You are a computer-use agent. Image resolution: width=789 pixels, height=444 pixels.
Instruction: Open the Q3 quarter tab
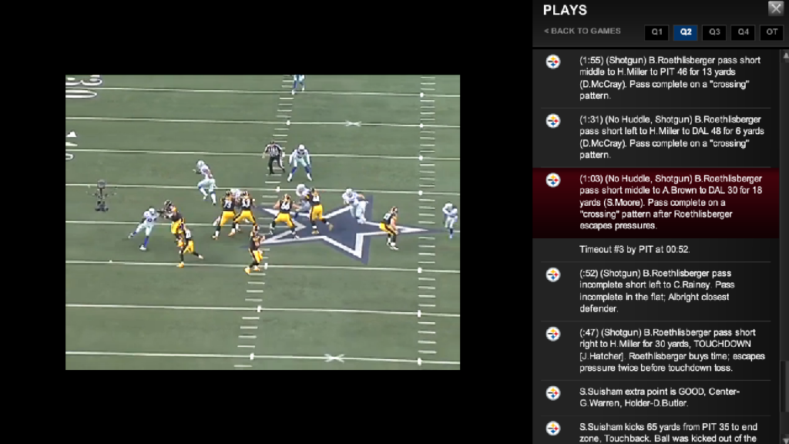point(714,32)
